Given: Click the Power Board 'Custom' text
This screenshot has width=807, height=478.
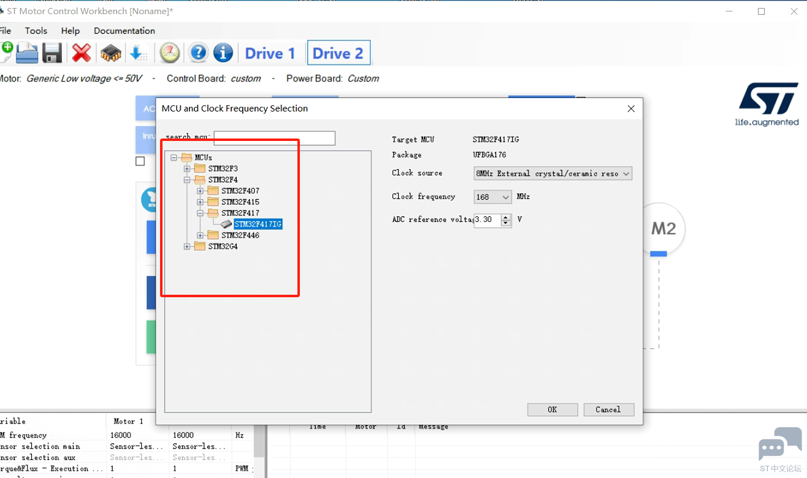Looking at the screenshot, I should pyautogui.click(x=363, y=78).
